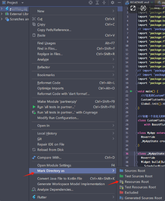Screen dimensions: 165x201
Task: Hide the Project panel with minus icon
Action: 119,3
